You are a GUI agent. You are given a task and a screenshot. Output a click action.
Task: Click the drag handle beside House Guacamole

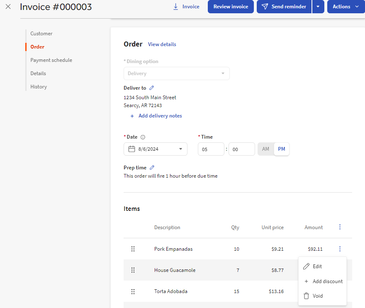click(133, 270)
